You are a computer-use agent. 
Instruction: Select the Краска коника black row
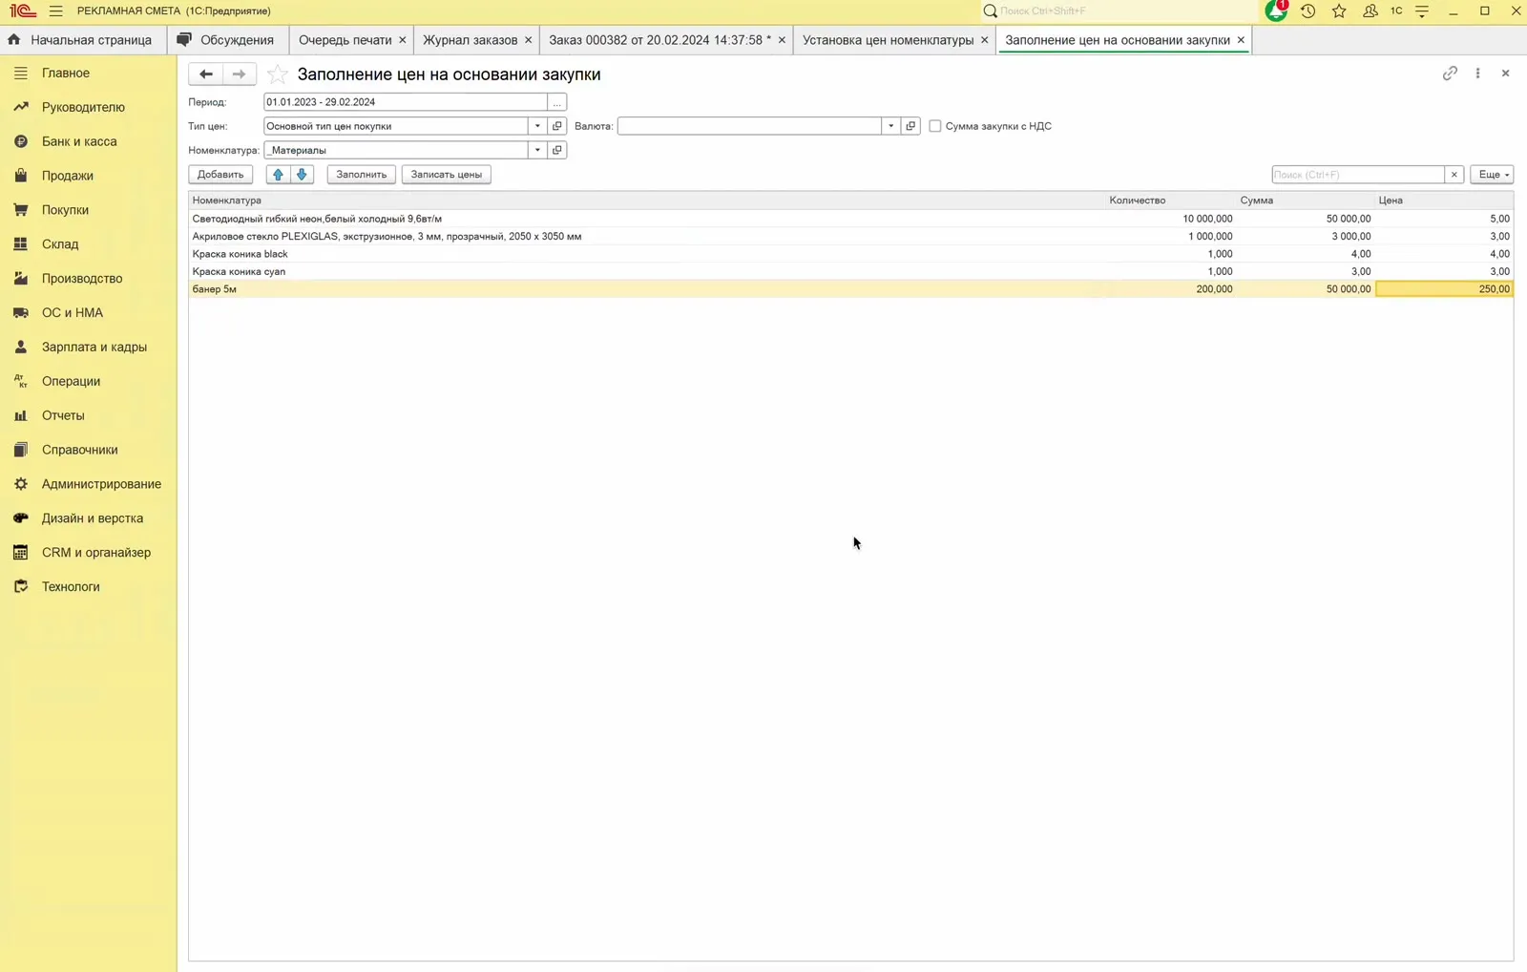pyautogui.click(x=850, y=254)
